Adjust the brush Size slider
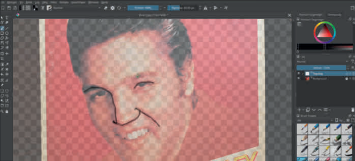Viewport: 355px width, 161px height. click(x=183, y=8)
